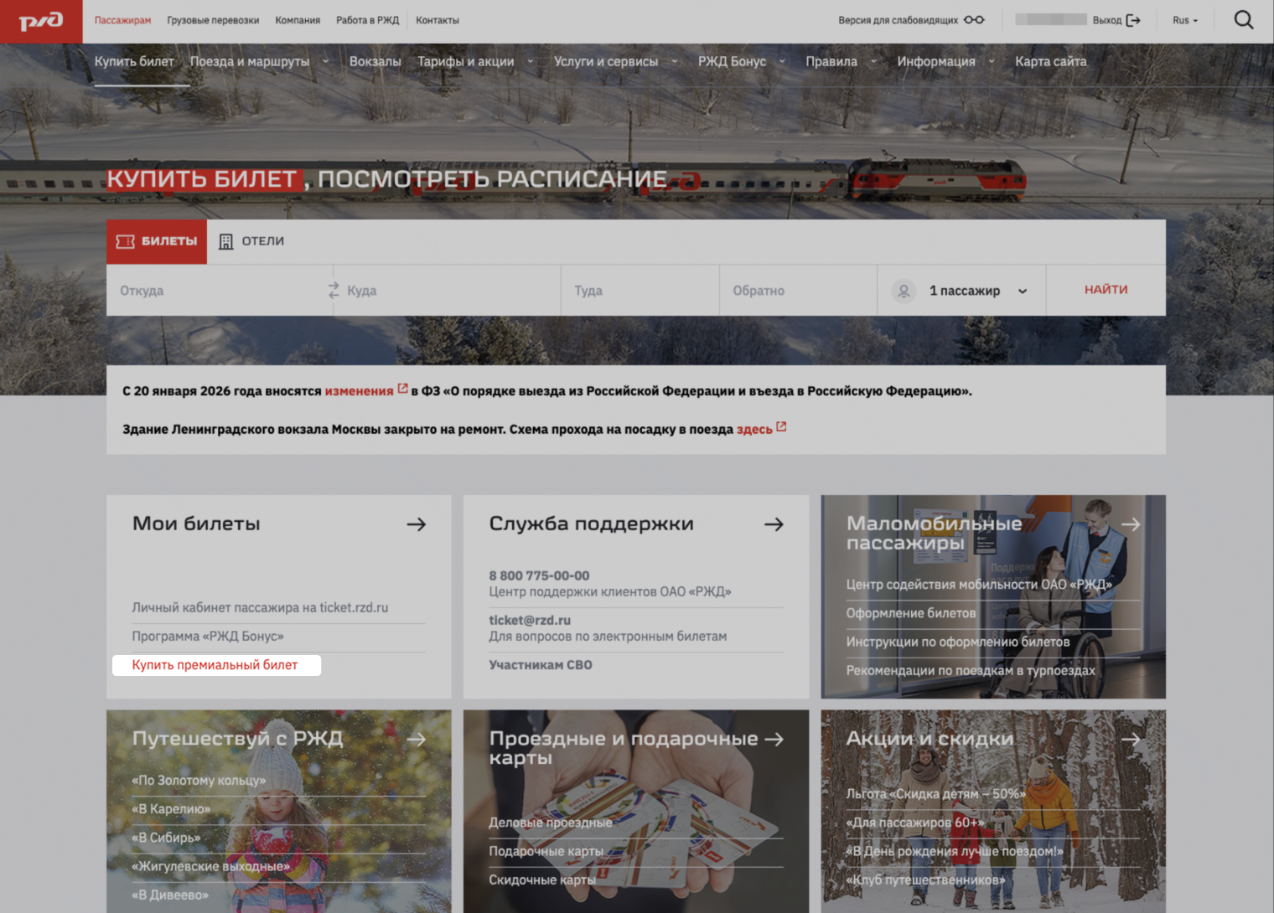Open Центр содействия мобильности ОАО «РЖД» link
Viewport: 1274px width, 913px height.
point(979,585)
